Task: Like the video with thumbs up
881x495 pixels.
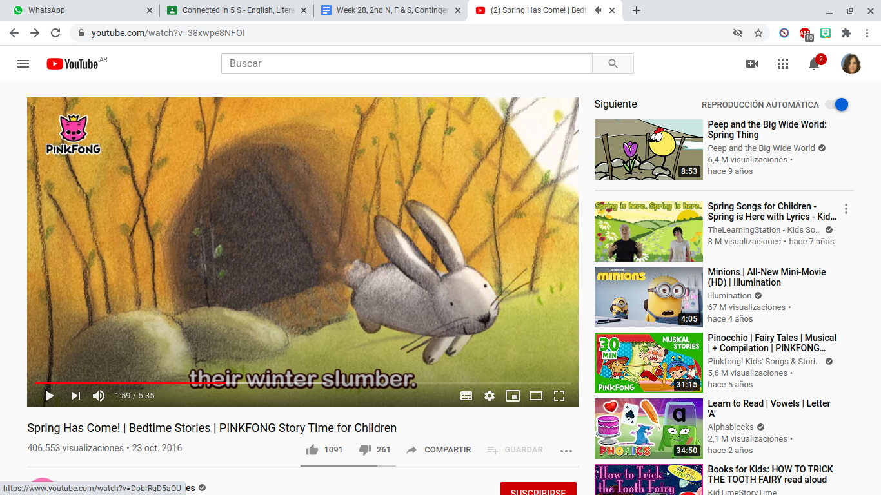Action: tap(324, 450)
